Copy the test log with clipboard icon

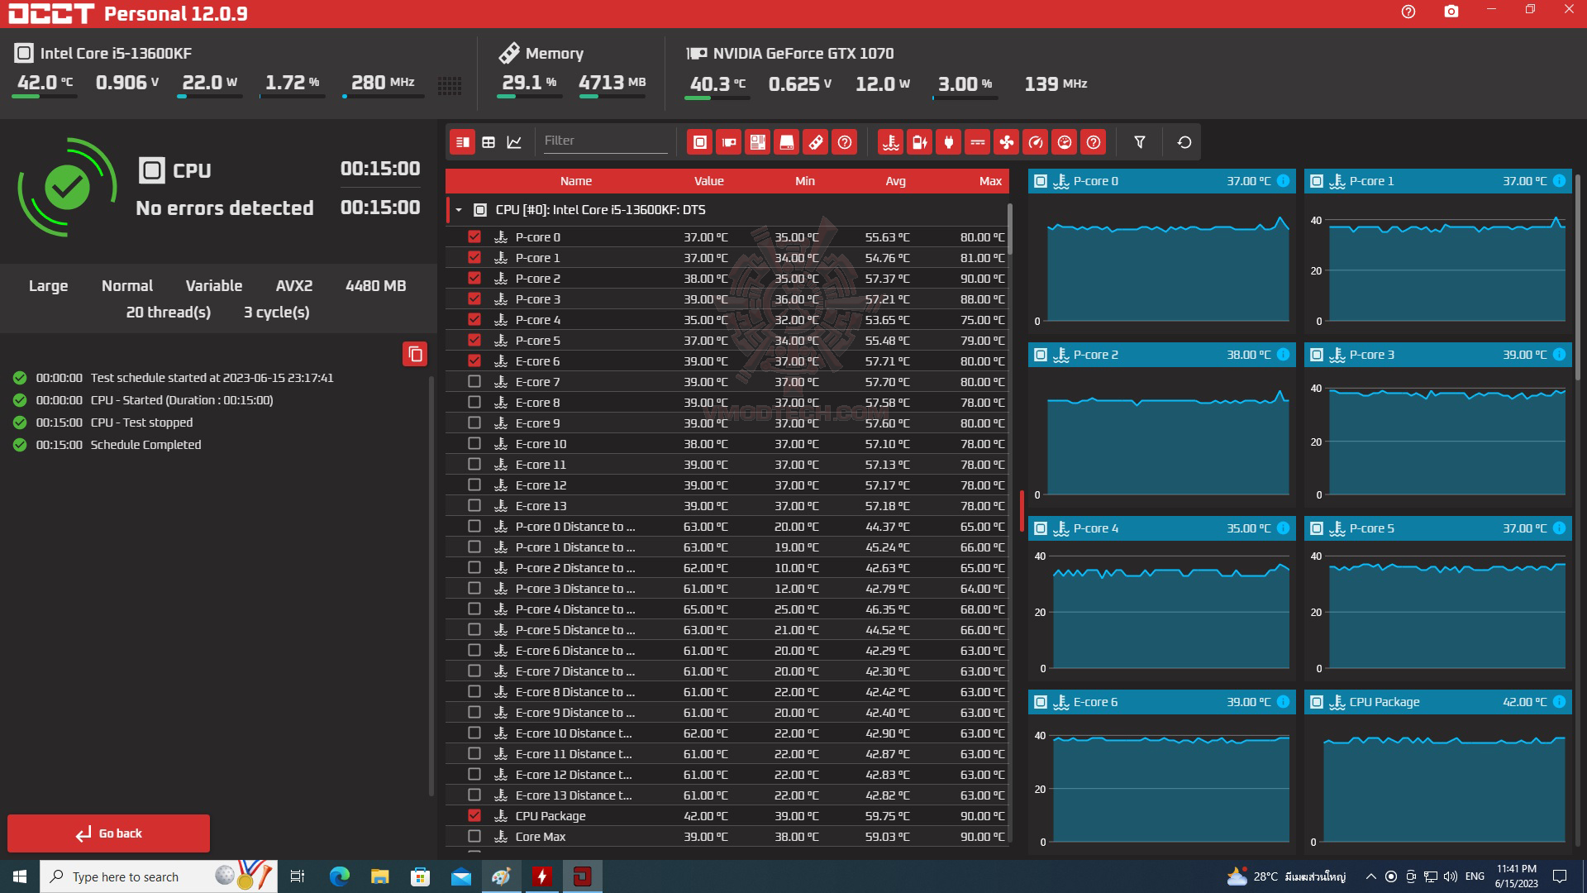[415, 354]
